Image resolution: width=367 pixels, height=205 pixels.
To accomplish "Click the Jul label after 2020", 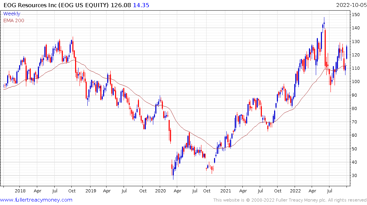I will (195, 191).
